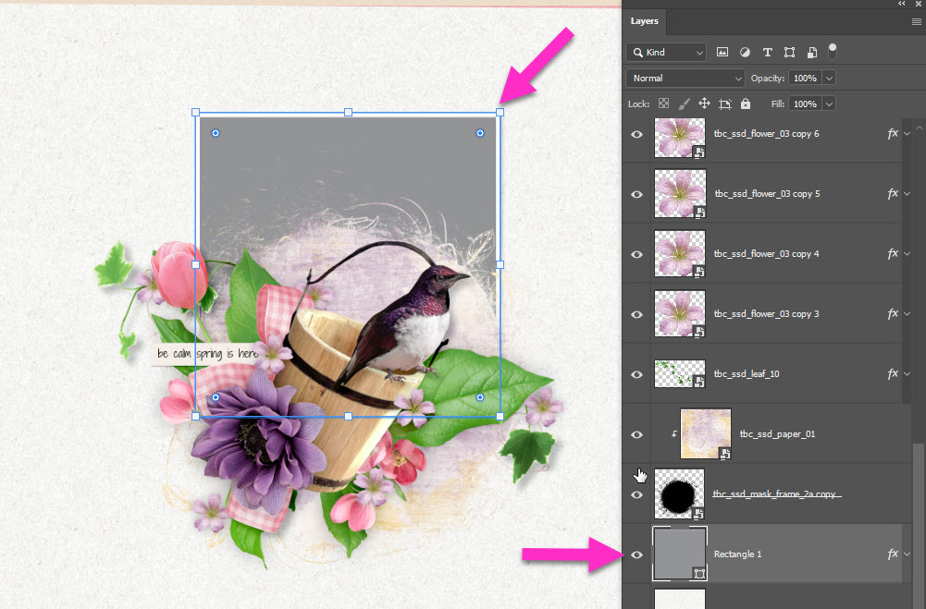Select tbc_ssd_mask_frame_2a copy layer name
Screen dimensions: 926x609
point(774,493)
